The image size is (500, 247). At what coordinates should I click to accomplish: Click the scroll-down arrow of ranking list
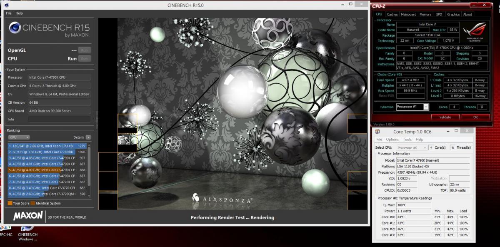[89, 196]
